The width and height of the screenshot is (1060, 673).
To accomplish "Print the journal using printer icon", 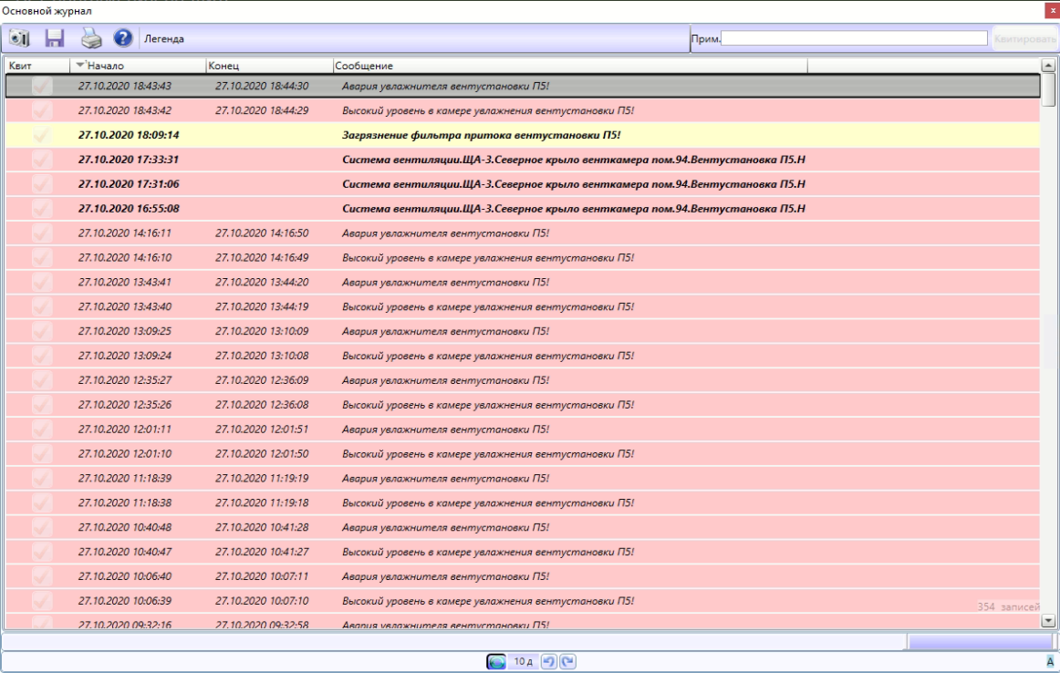I will 90,38.
